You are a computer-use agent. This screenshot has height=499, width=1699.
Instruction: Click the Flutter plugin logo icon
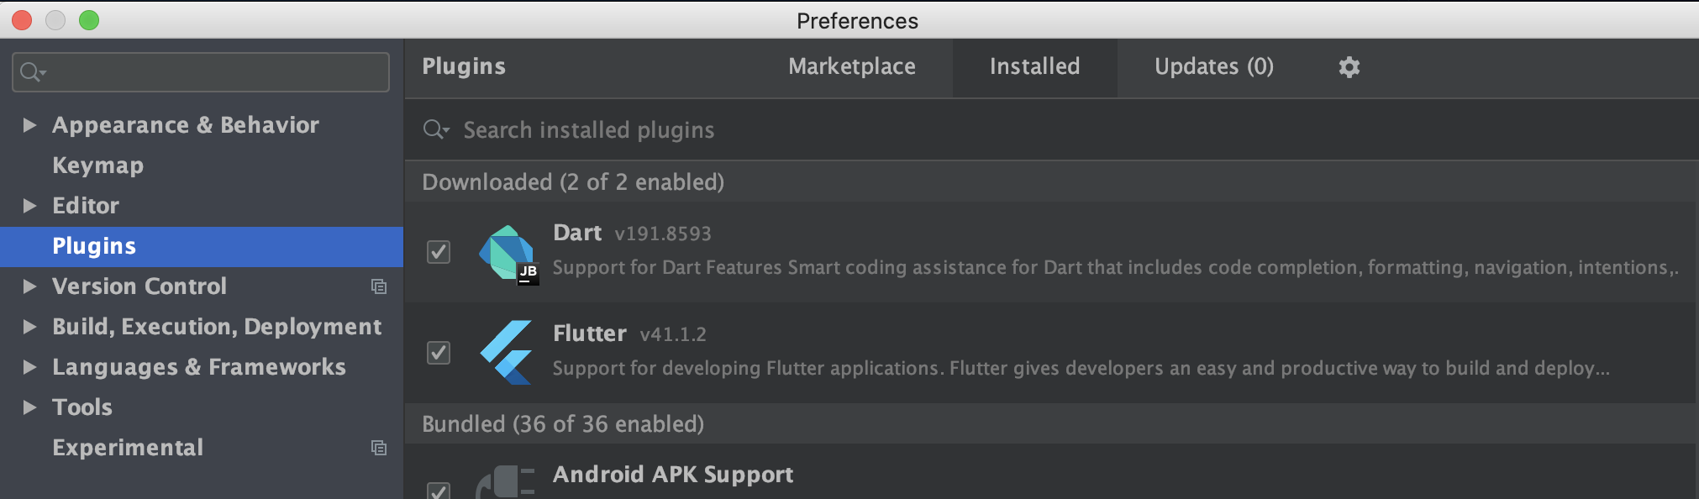point(507,353)
